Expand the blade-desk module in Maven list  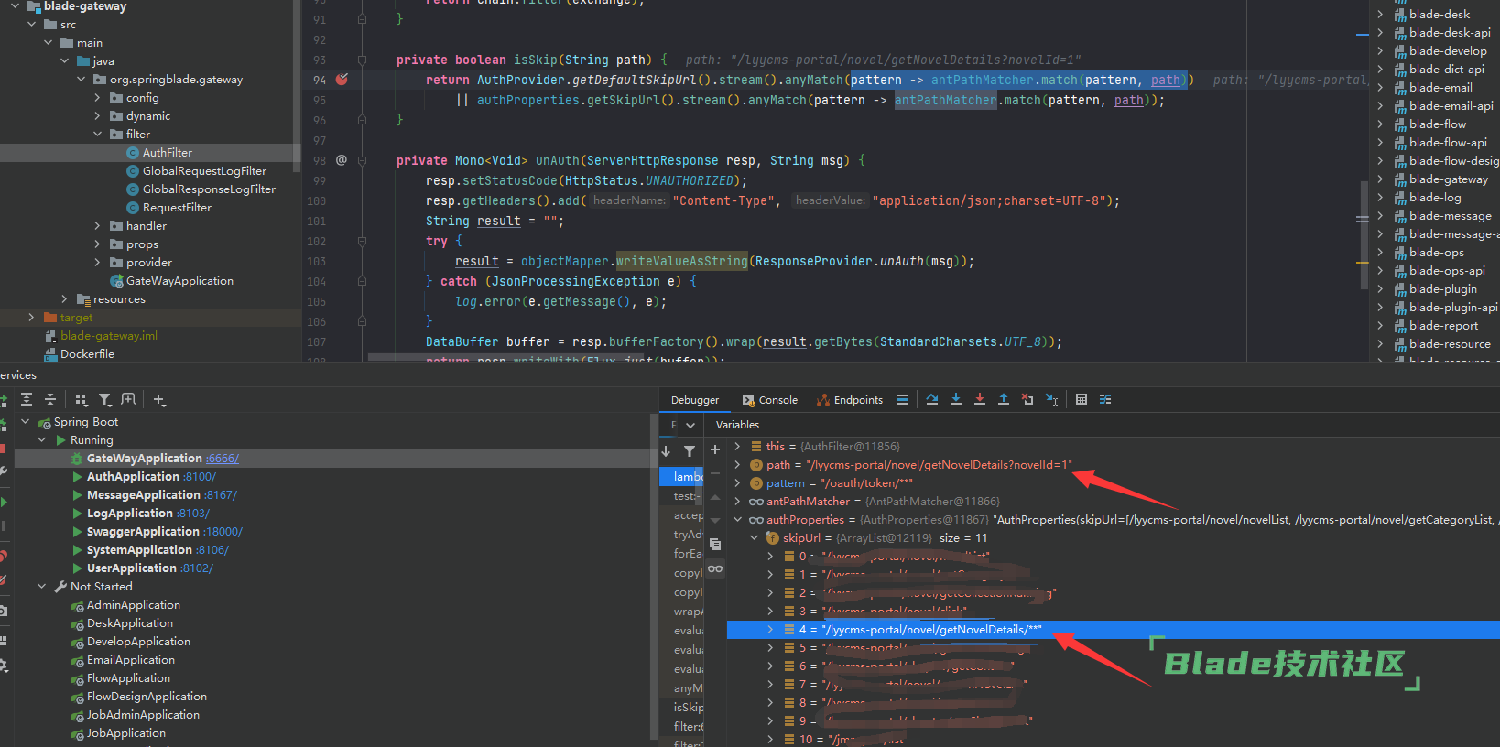(x=1381, y=14)
